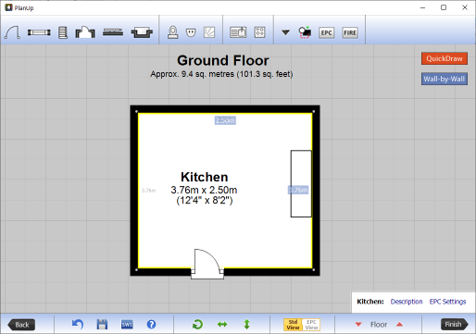Click the left wall 3.76m dimension
Screen dimensions: 476x334
pyautogui.click(x=148, y=191)
